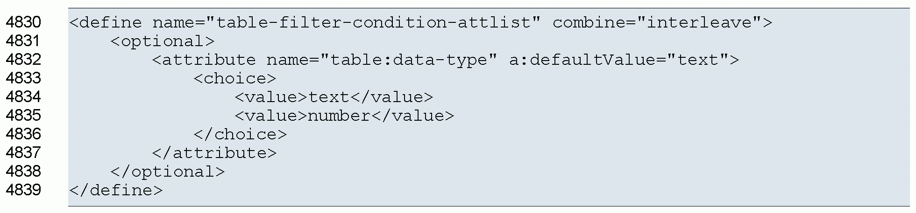This screenshot has width=916, height=213.
Task: Click the closing define tag
Action: (x=116, y=190)
